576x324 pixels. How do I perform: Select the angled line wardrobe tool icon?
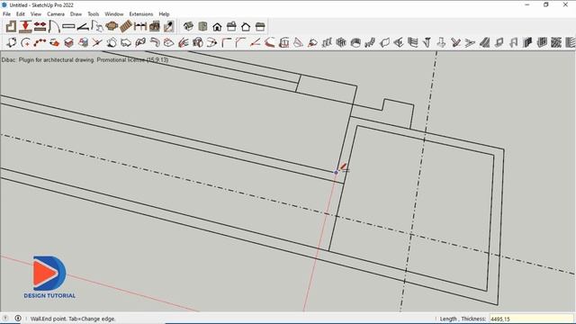[x=83, y=26]
